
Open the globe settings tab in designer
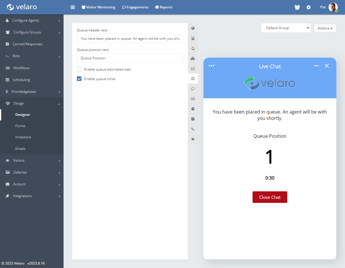[x=193, y=28]
